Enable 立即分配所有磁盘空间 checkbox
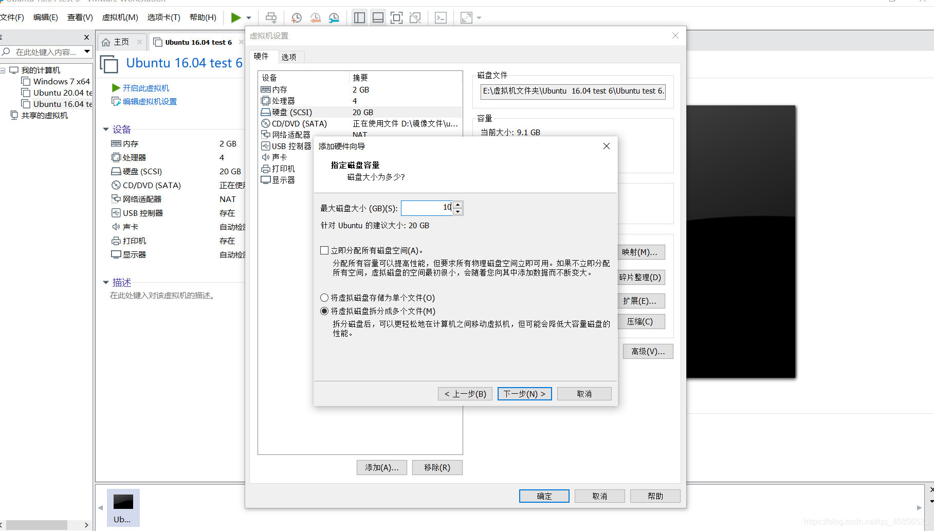The image size is (934, 531). 324,250
